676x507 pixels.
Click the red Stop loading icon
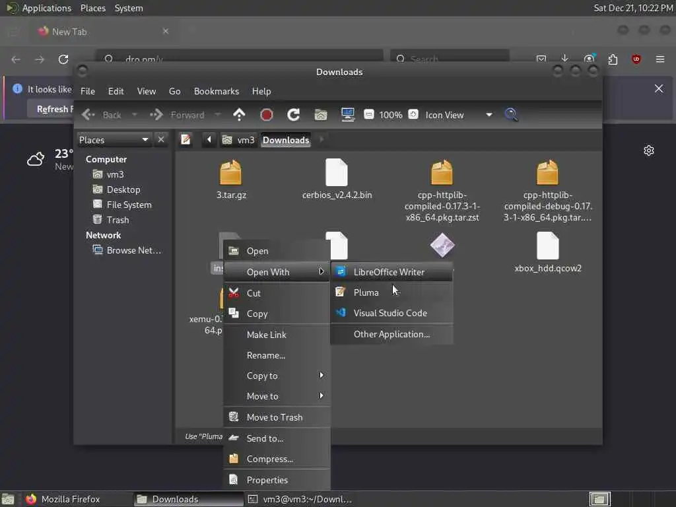[267, 115]
